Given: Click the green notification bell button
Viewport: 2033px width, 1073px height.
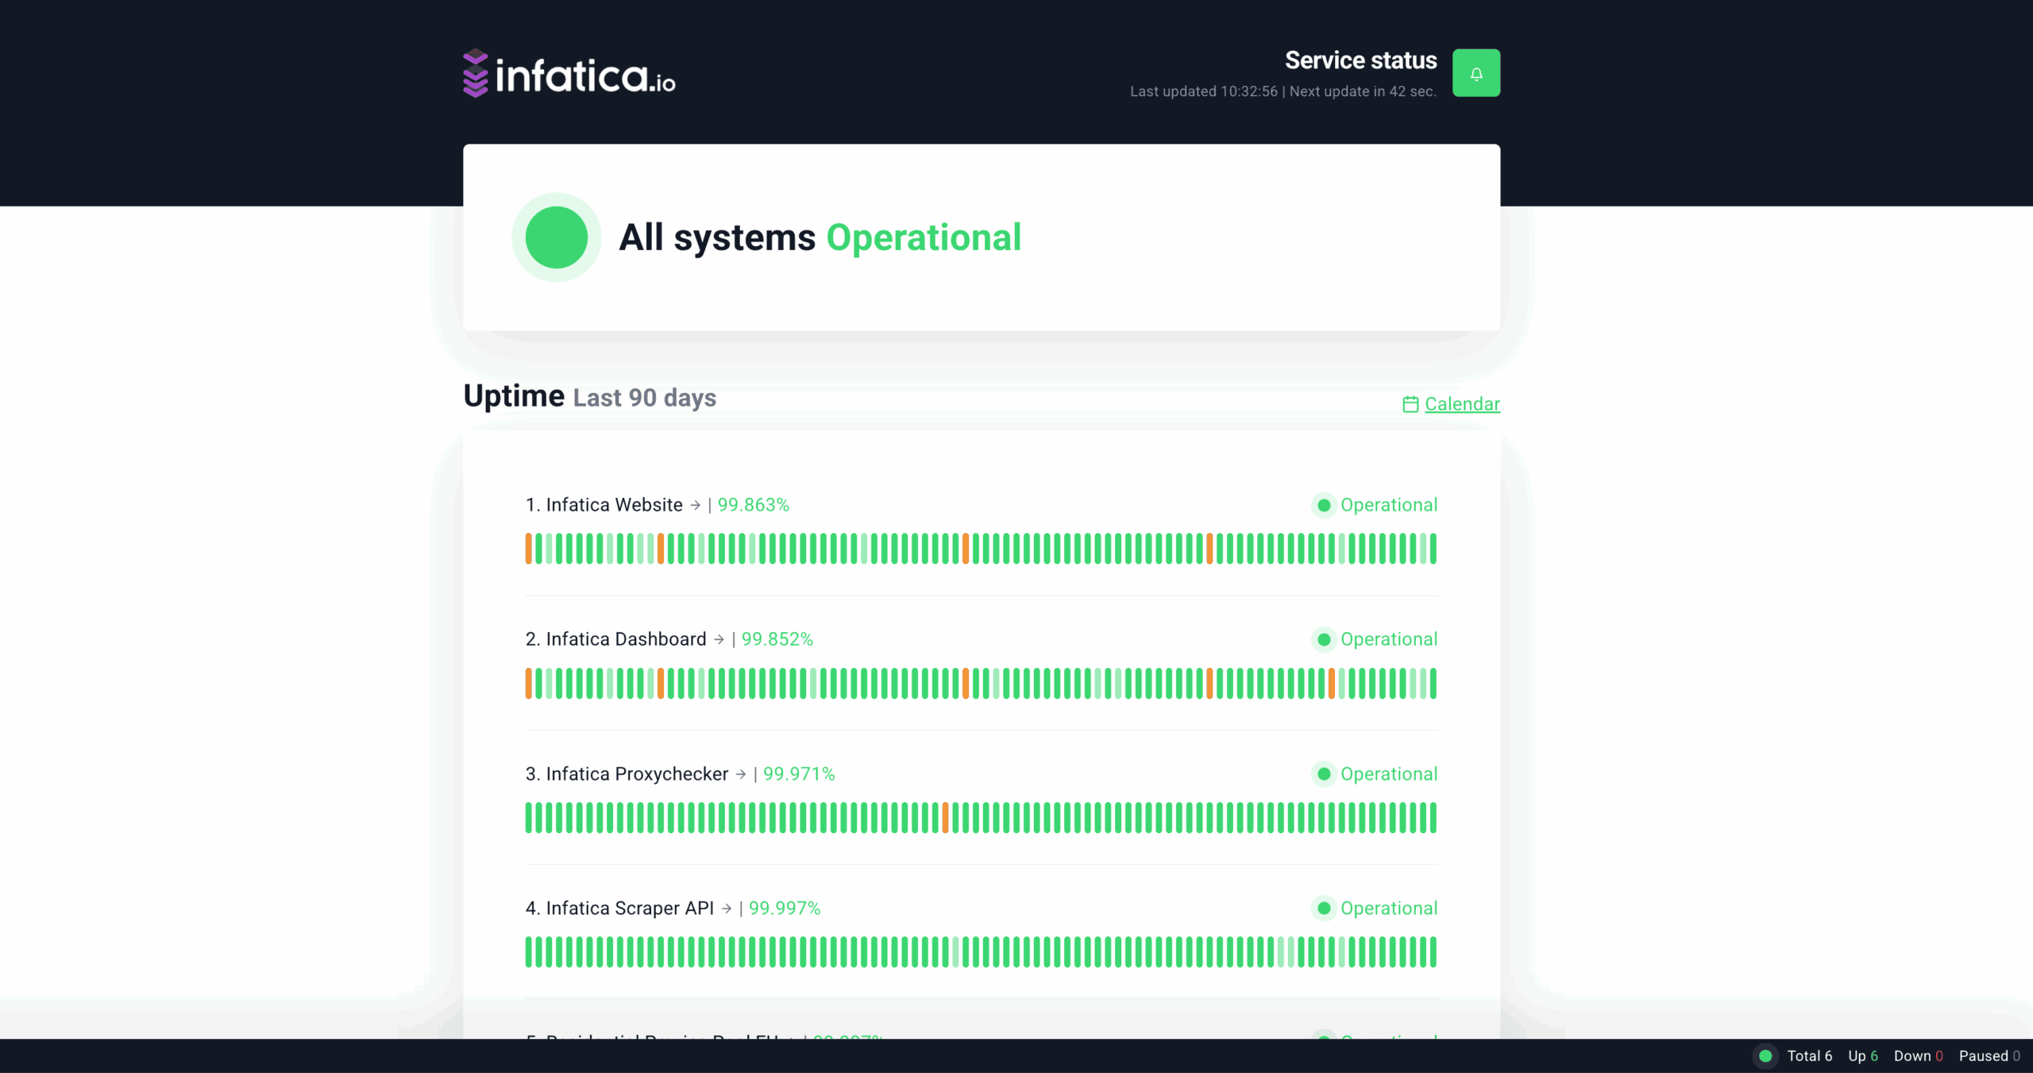Looking at the screenshot, I should (x=1476, y=73).
